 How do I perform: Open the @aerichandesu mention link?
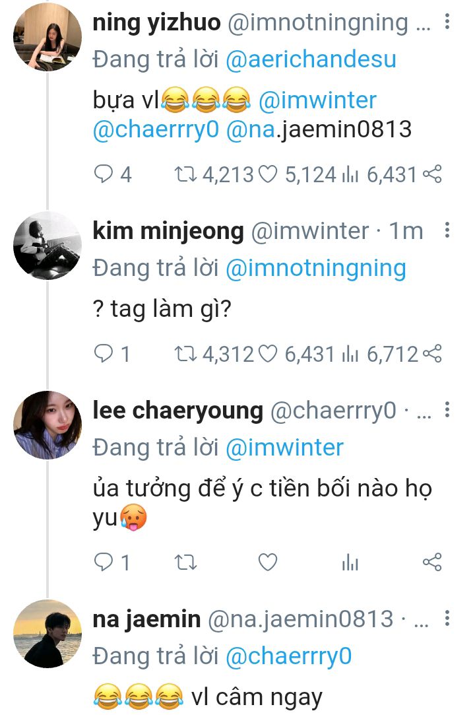point(311,59)
